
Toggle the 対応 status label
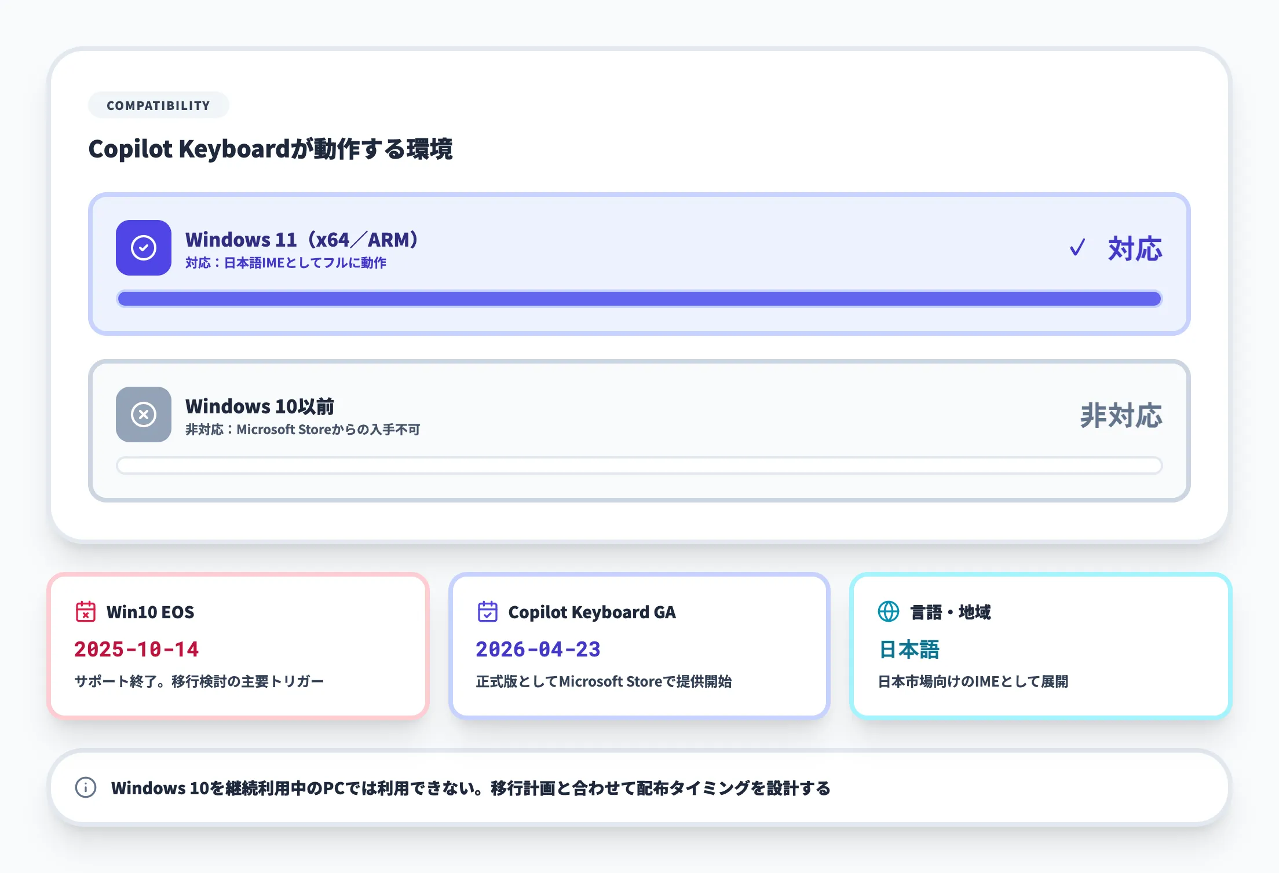click(x=1134, y=249)
